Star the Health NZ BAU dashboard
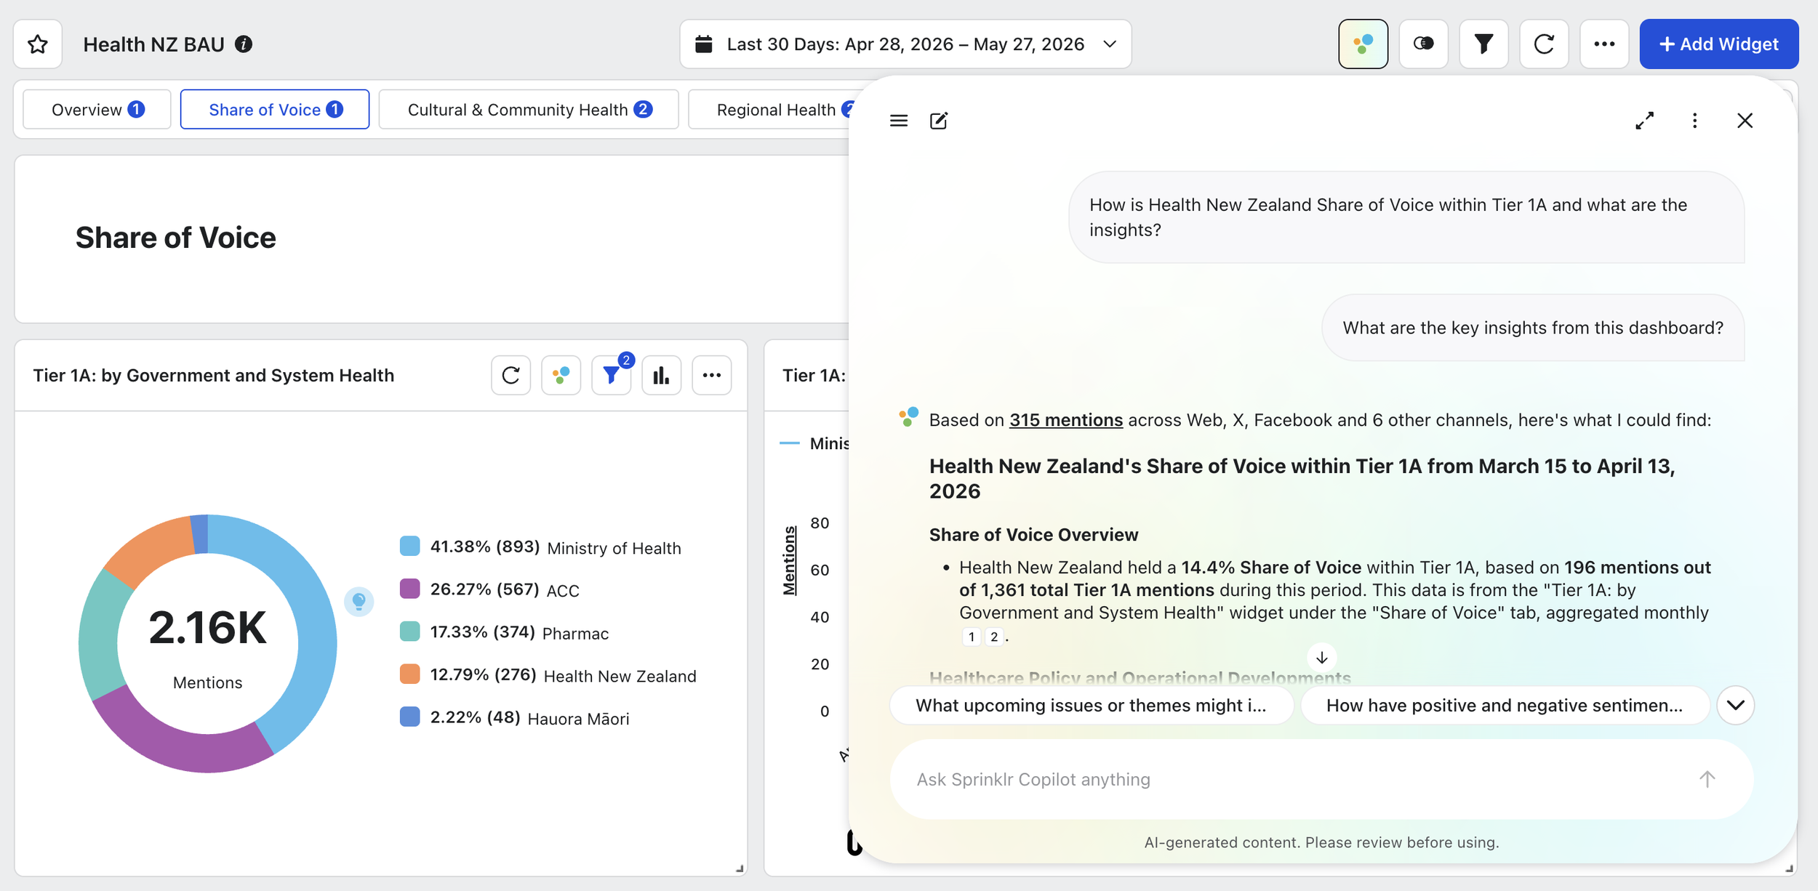This screenshot has height=891, width=1818. (x=38, y=44)
